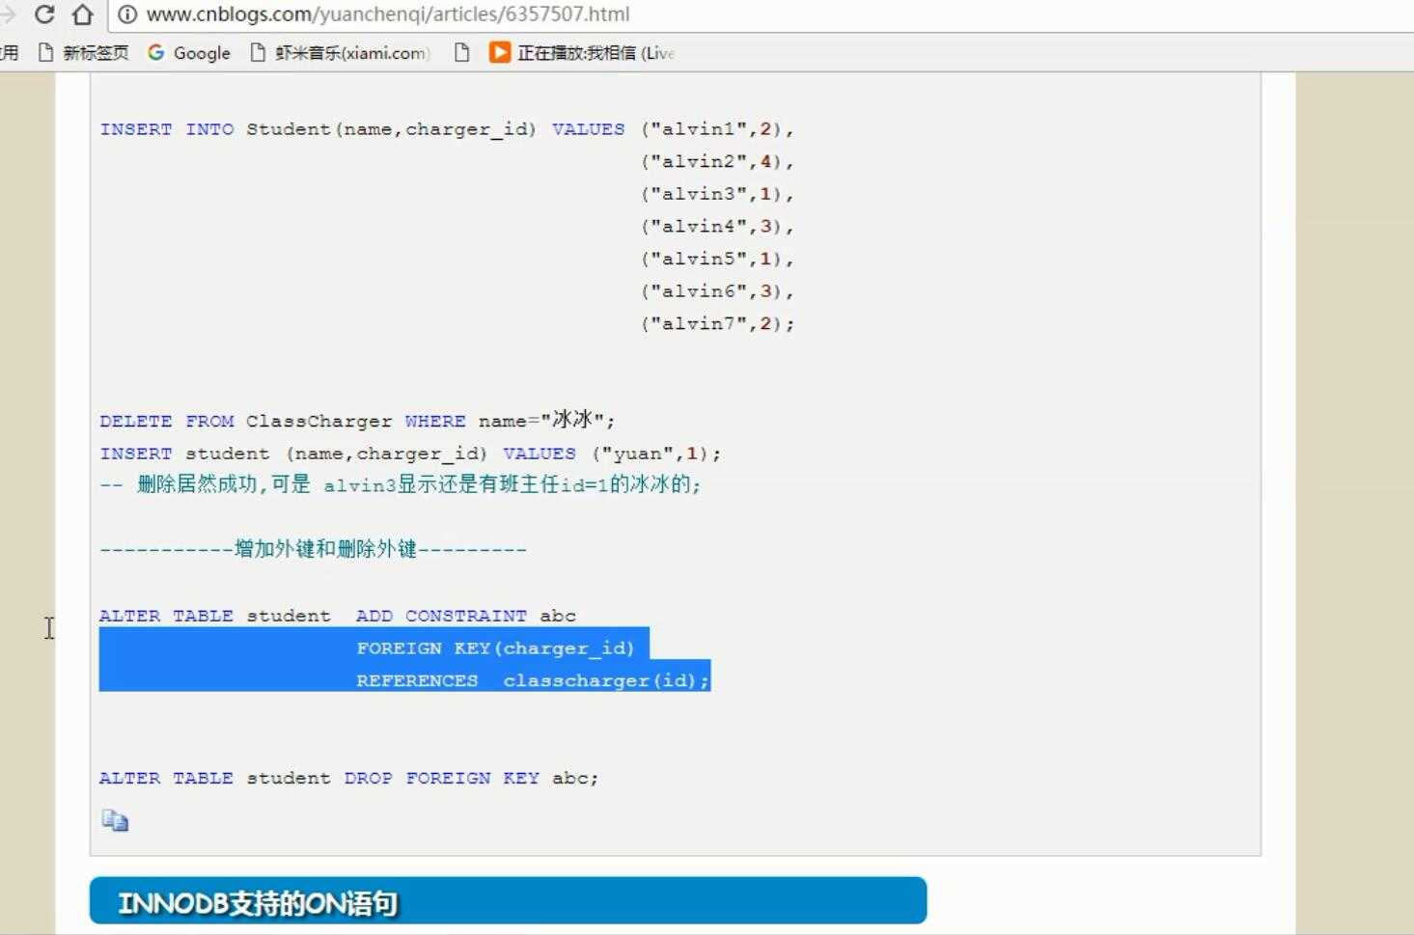Click the ("alvin6",3) value row

pyautogui.click(x=717, y=291)
